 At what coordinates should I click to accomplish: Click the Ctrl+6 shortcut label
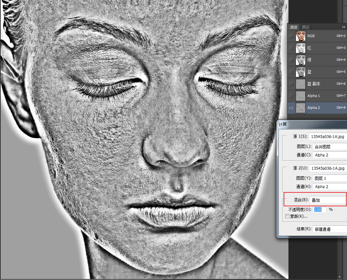[x=341, y=84]
